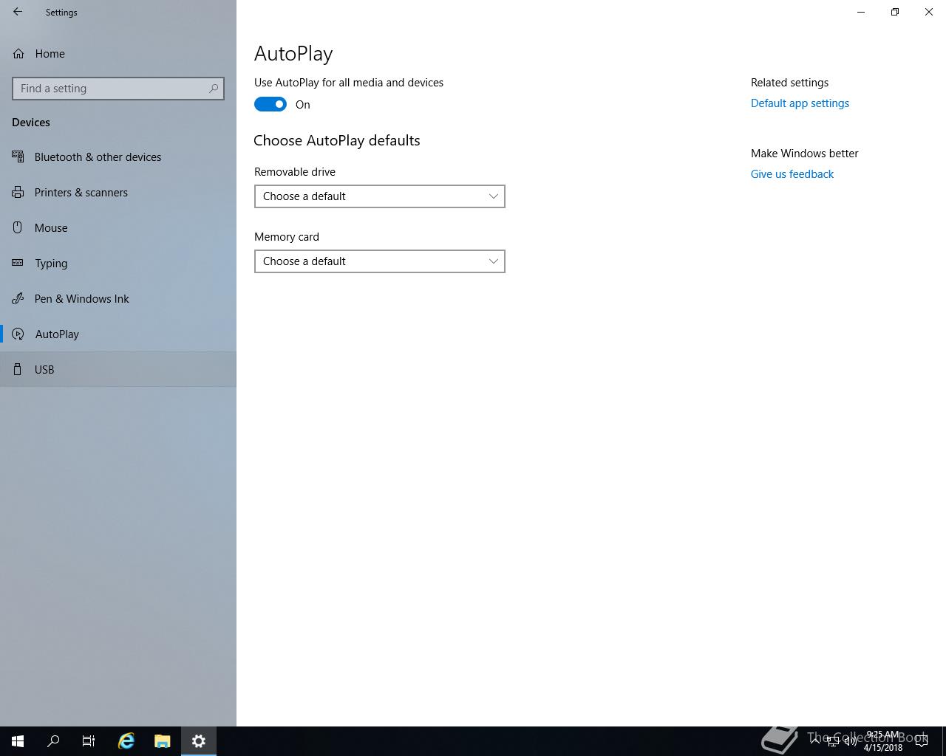Open Task View from the taskbar

coord(89,741)
